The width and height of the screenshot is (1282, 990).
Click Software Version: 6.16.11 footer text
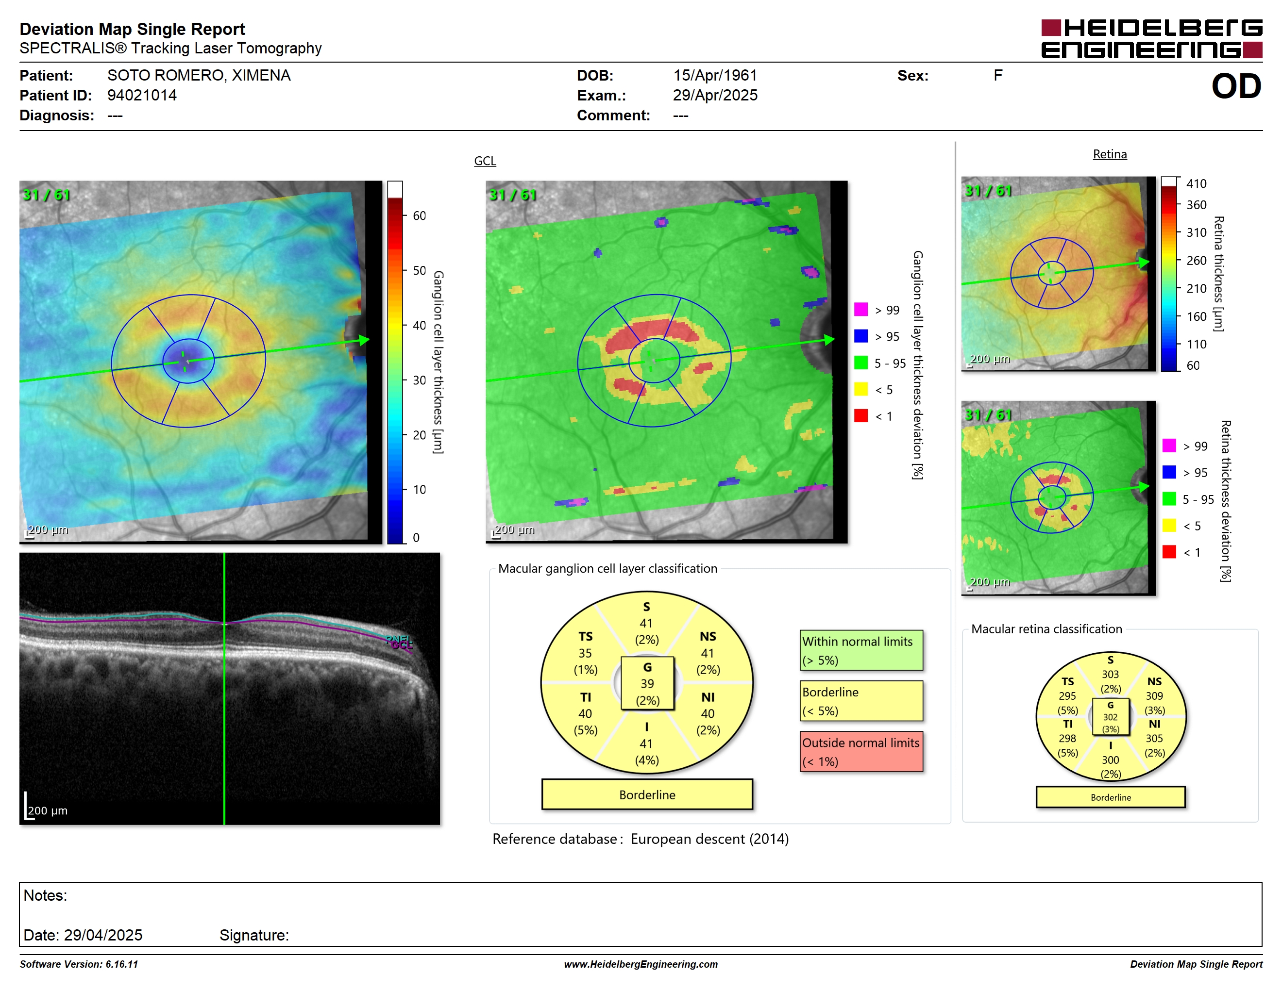(79, 964)
